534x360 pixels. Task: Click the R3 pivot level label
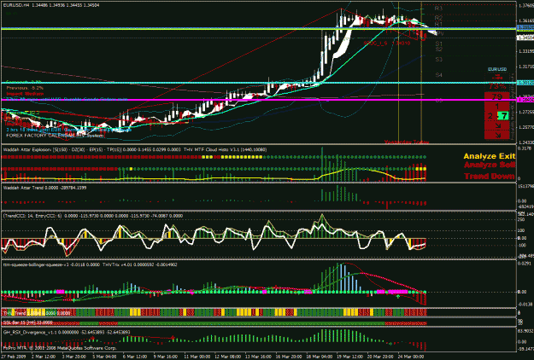pyautogui.click(x=438, y=9)
